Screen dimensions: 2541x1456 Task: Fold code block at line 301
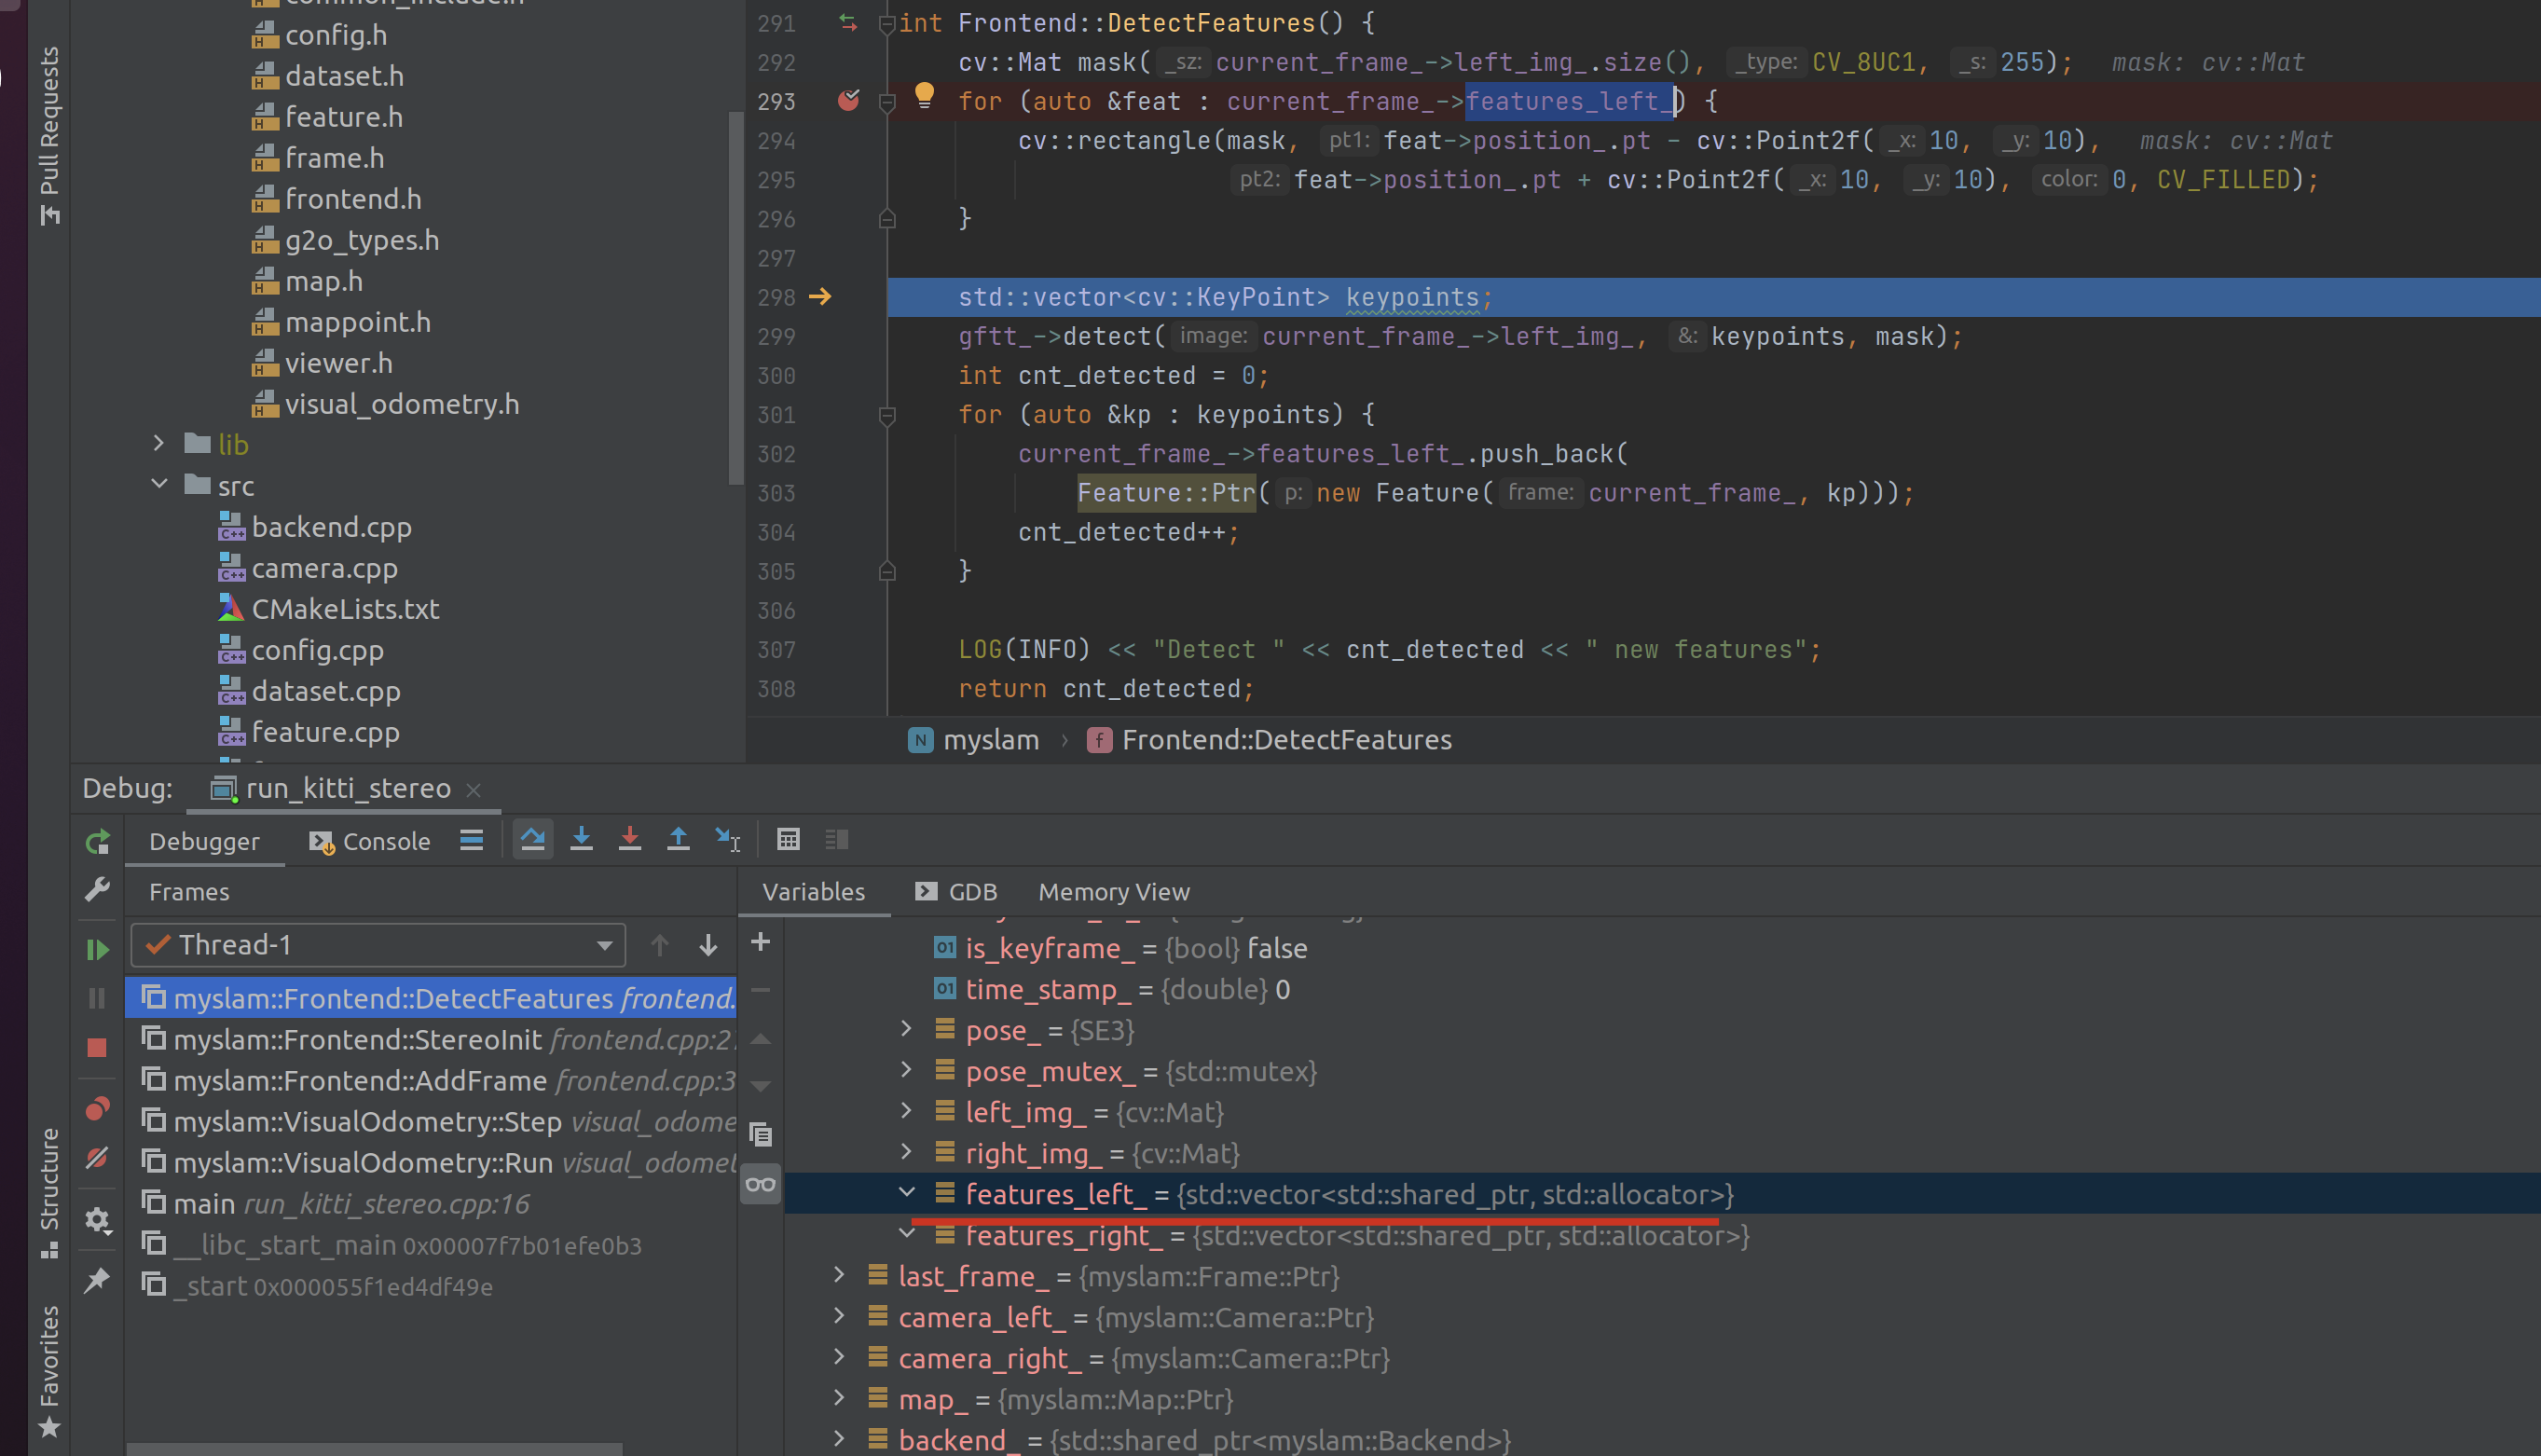(887, 414)
